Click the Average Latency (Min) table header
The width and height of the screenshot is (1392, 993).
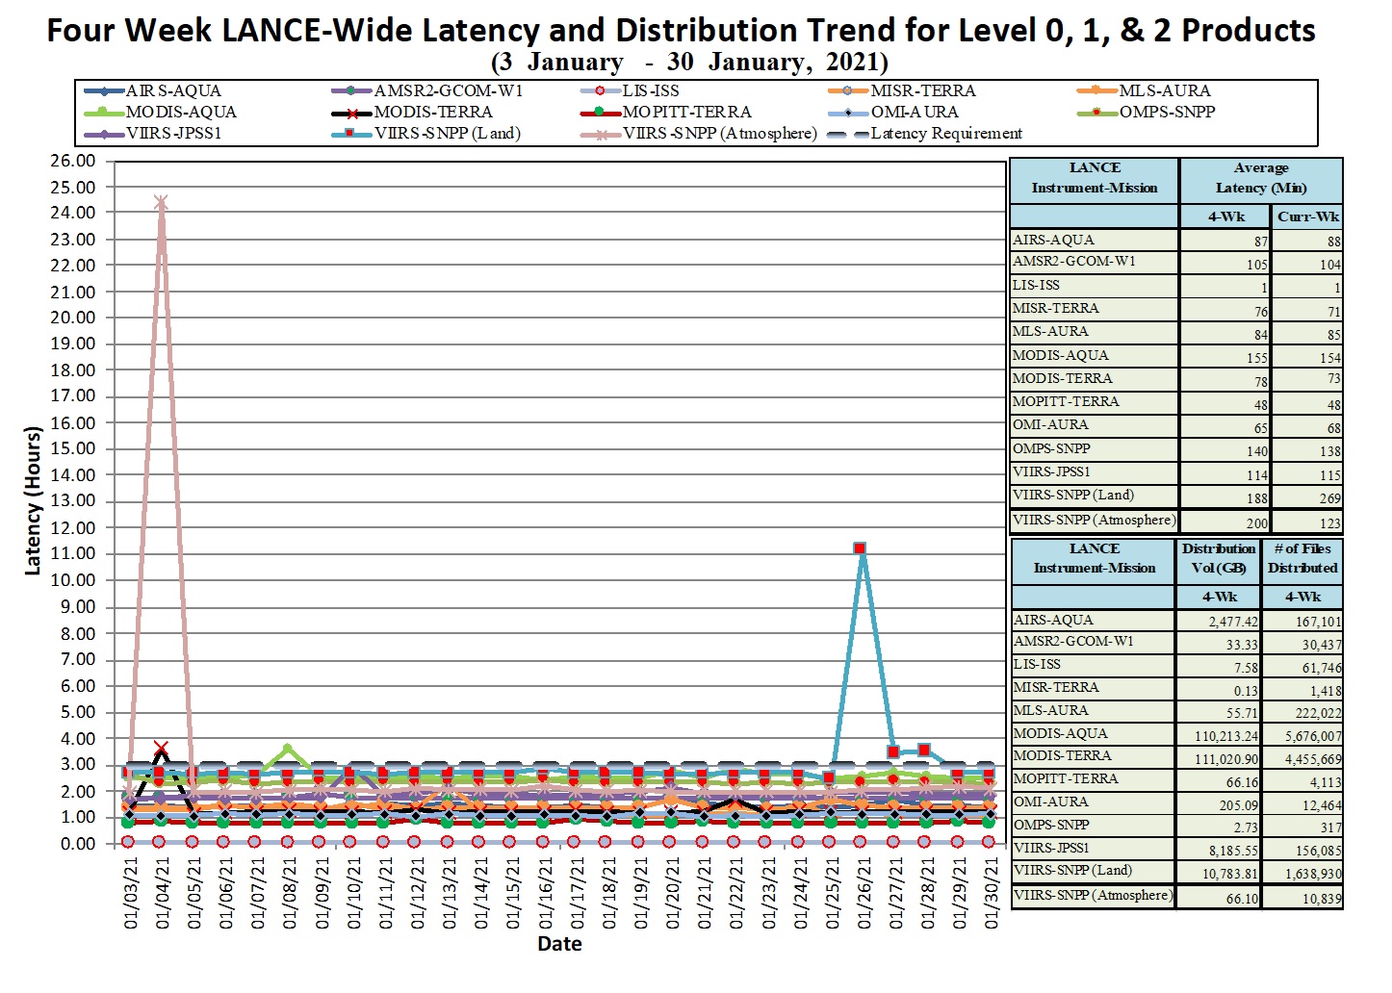click(1261, 179)
